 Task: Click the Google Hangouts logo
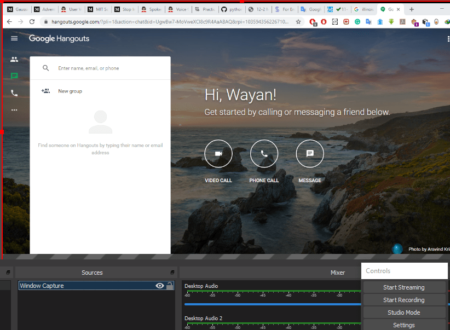pos(59,38)
